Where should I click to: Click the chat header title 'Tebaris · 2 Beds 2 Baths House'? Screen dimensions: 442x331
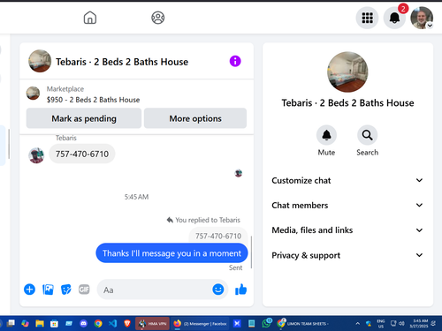click(x=122, y=62)
